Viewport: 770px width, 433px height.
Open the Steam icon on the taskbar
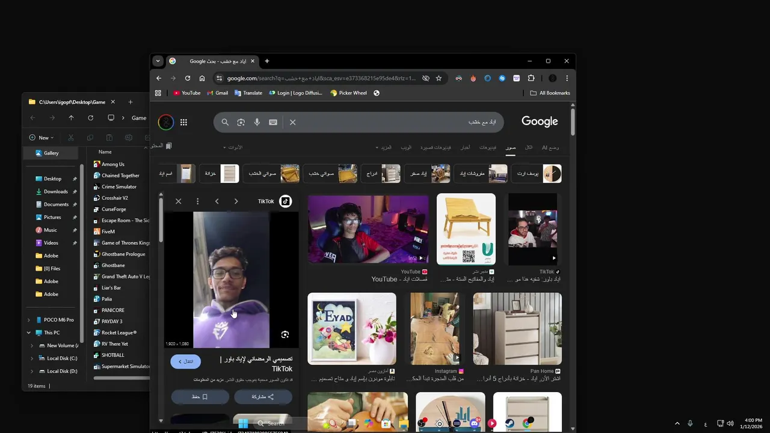(x=510, y=423)
